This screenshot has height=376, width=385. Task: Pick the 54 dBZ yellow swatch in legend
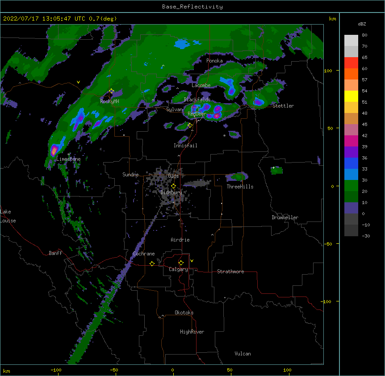[351, 96]
